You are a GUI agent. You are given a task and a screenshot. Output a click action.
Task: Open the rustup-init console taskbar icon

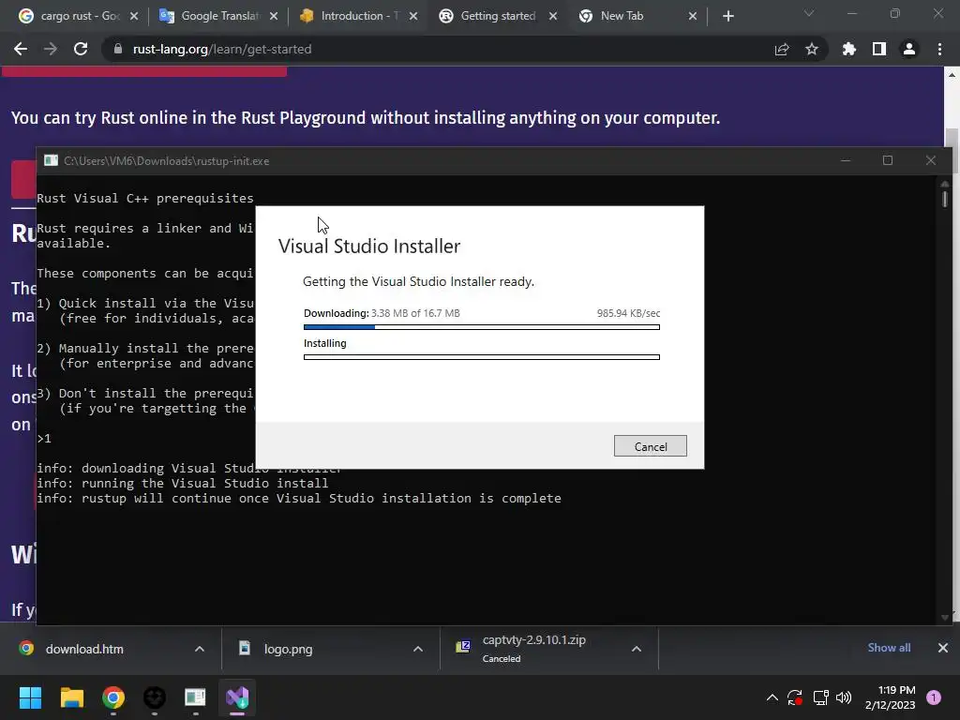pos(195,697)
